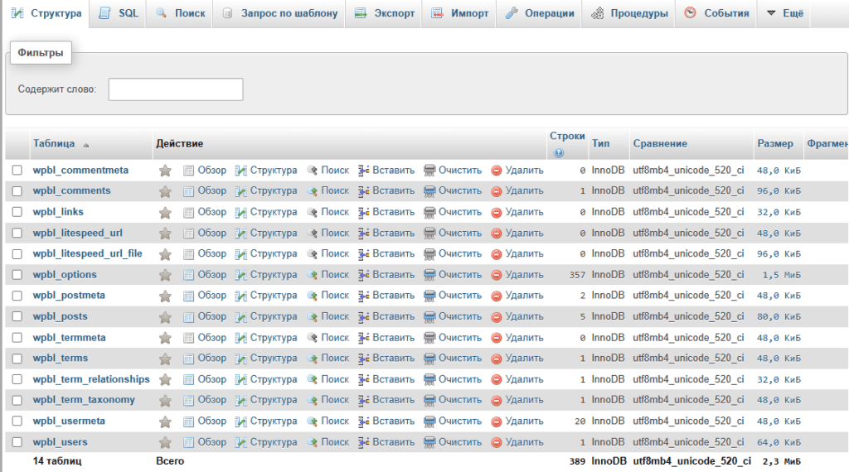Click the search icon for wpbl_posts
The width and height of the screenshot is (849, 472).
point(312,317)
